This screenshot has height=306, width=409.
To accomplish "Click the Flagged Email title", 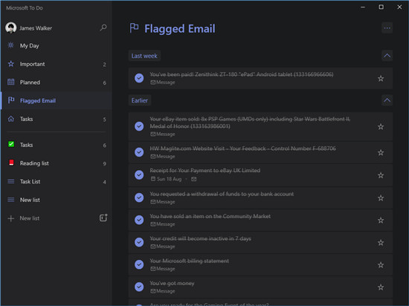I will (x=180, y=29).
